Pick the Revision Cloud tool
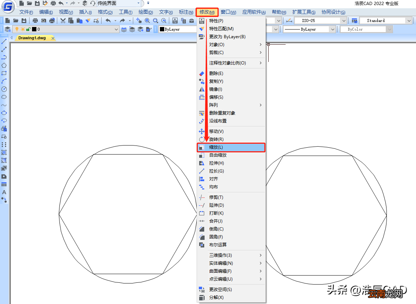 click(x=4, y=97)
